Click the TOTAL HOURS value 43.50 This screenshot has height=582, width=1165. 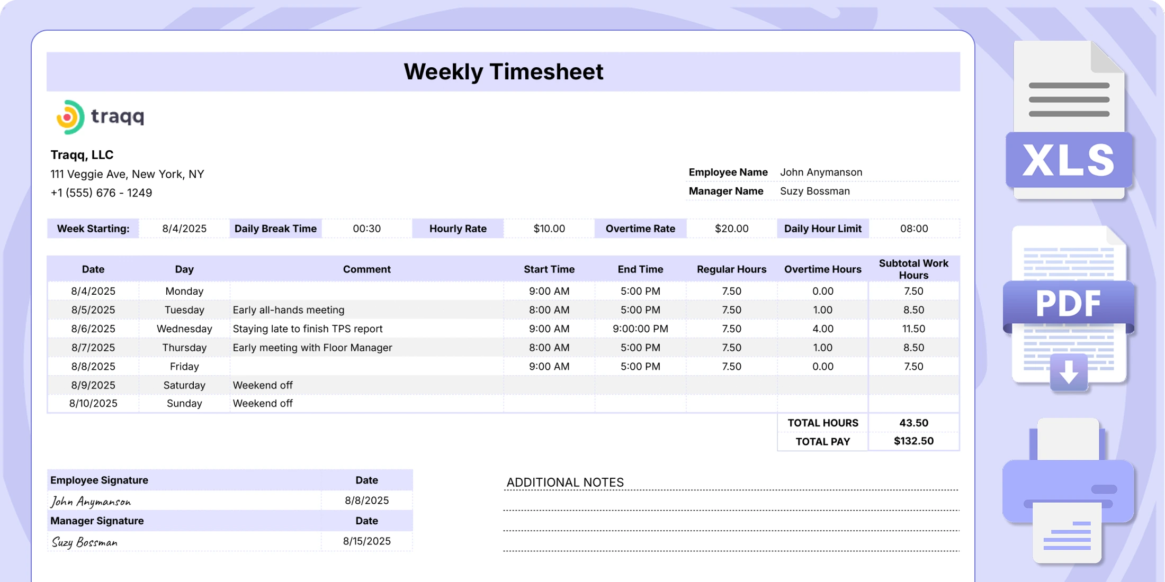[913, 423]
